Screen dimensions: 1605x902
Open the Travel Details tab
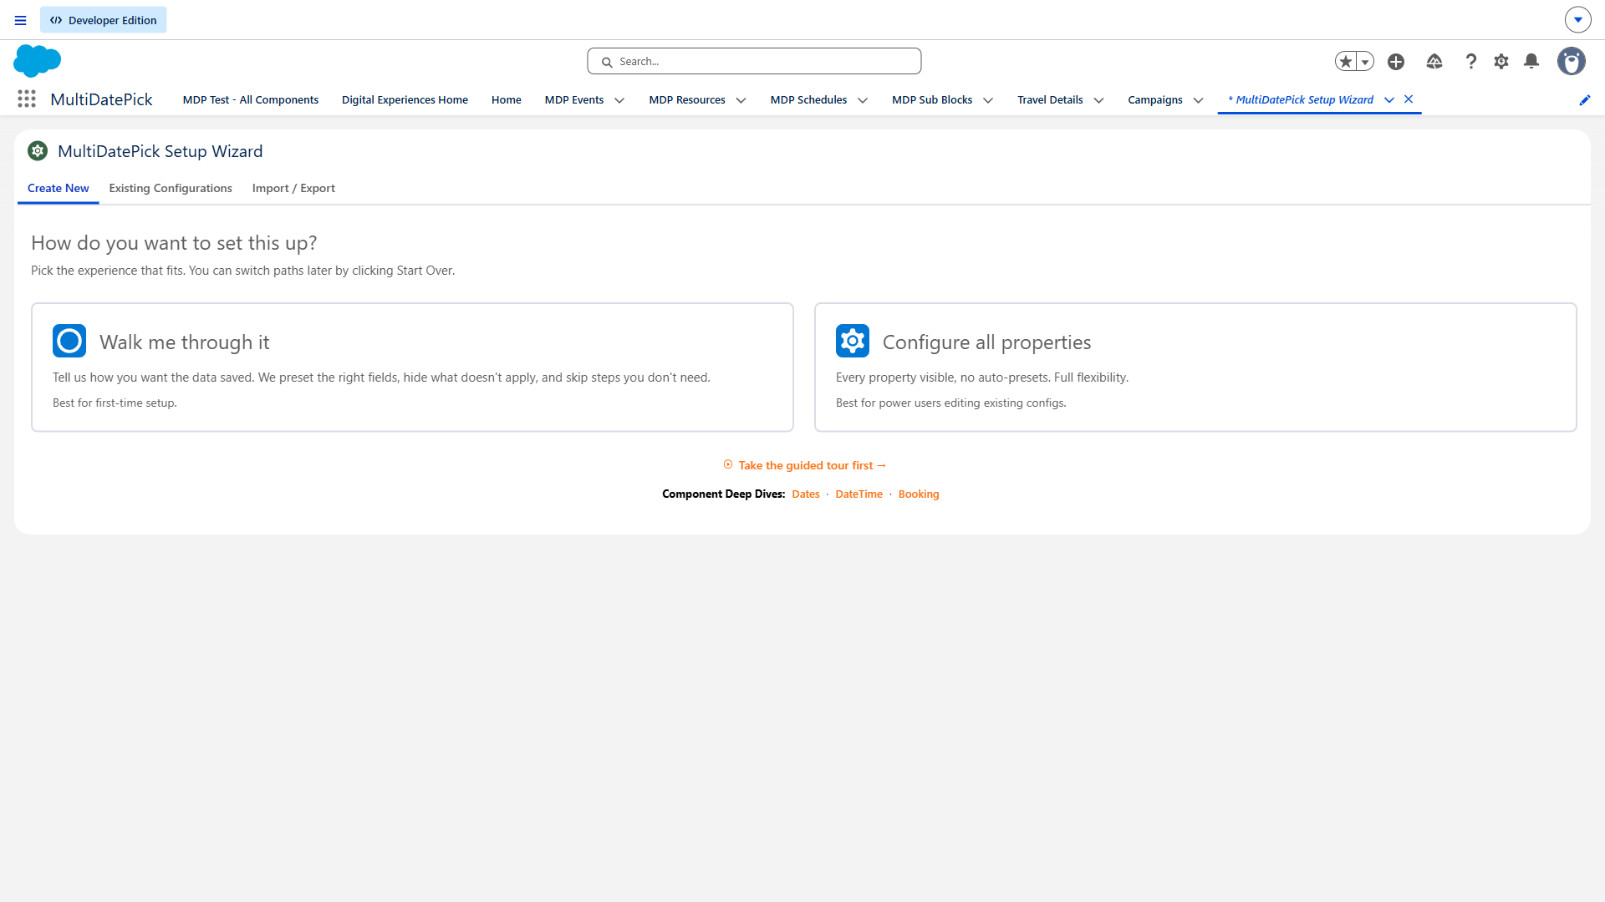pyautogui.click(x=1050, y=99)
